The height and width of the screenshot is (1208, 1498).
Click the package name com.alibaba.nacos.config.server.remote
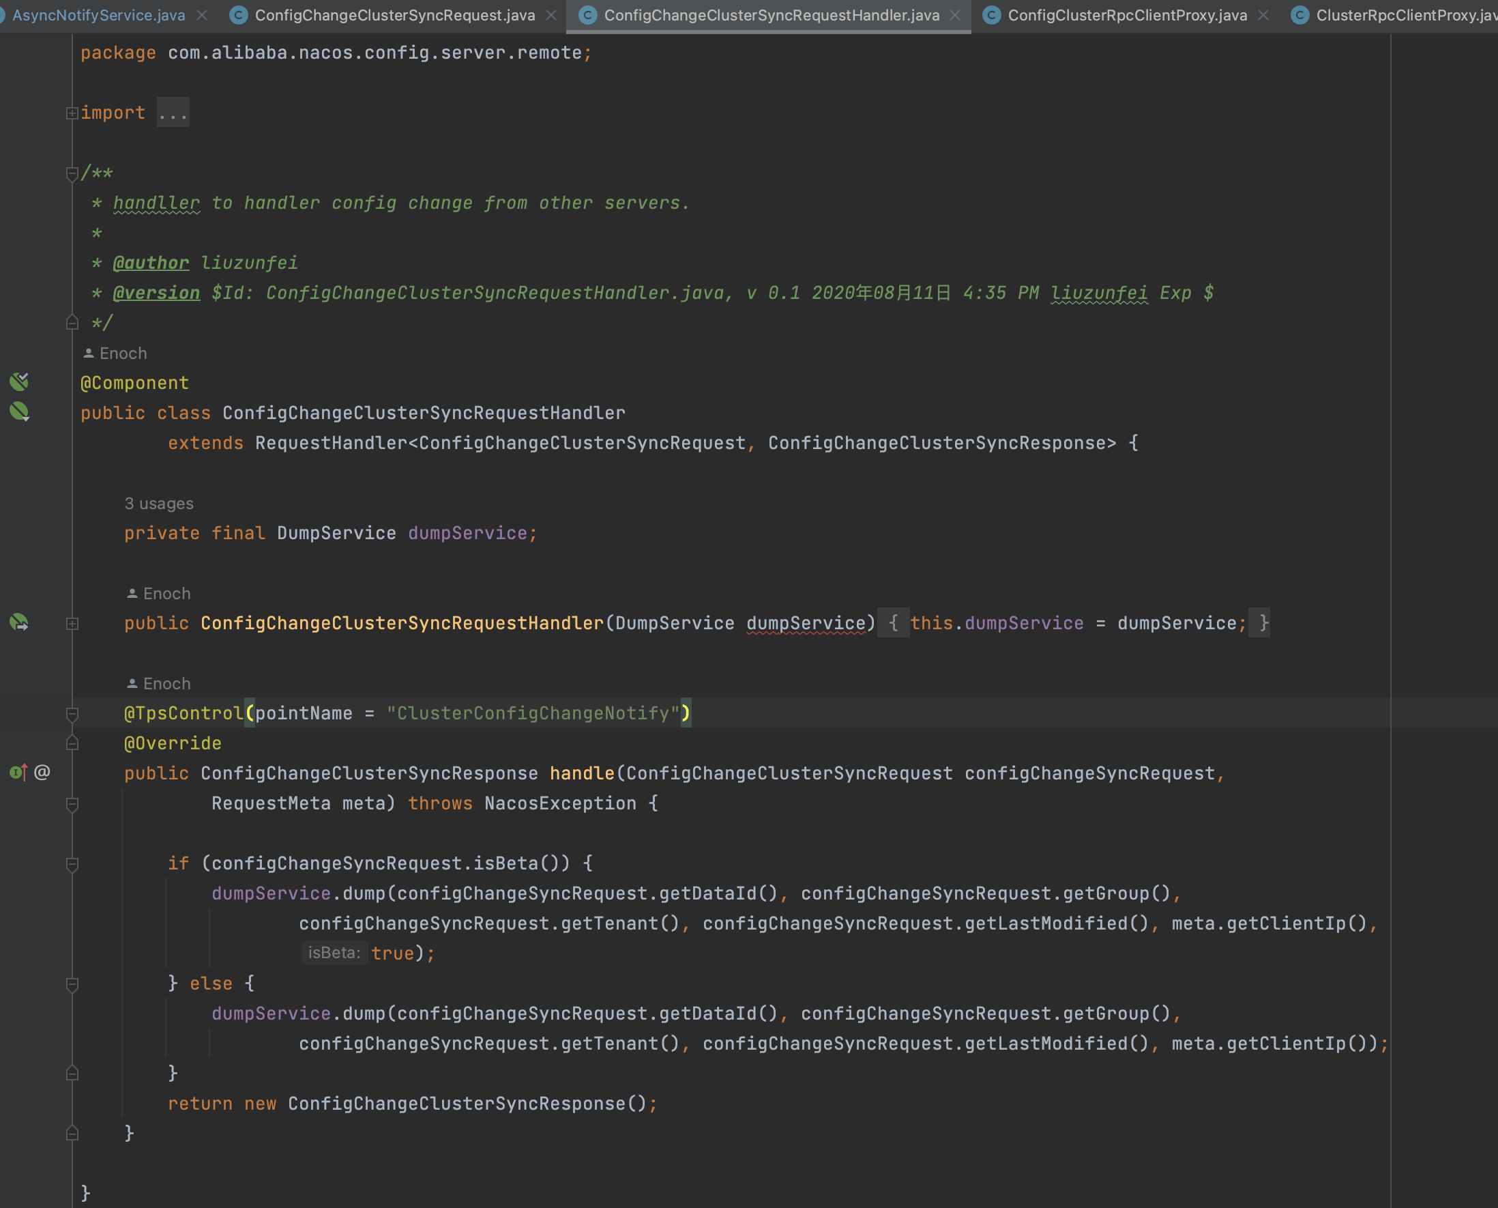(x=374, y=53)
